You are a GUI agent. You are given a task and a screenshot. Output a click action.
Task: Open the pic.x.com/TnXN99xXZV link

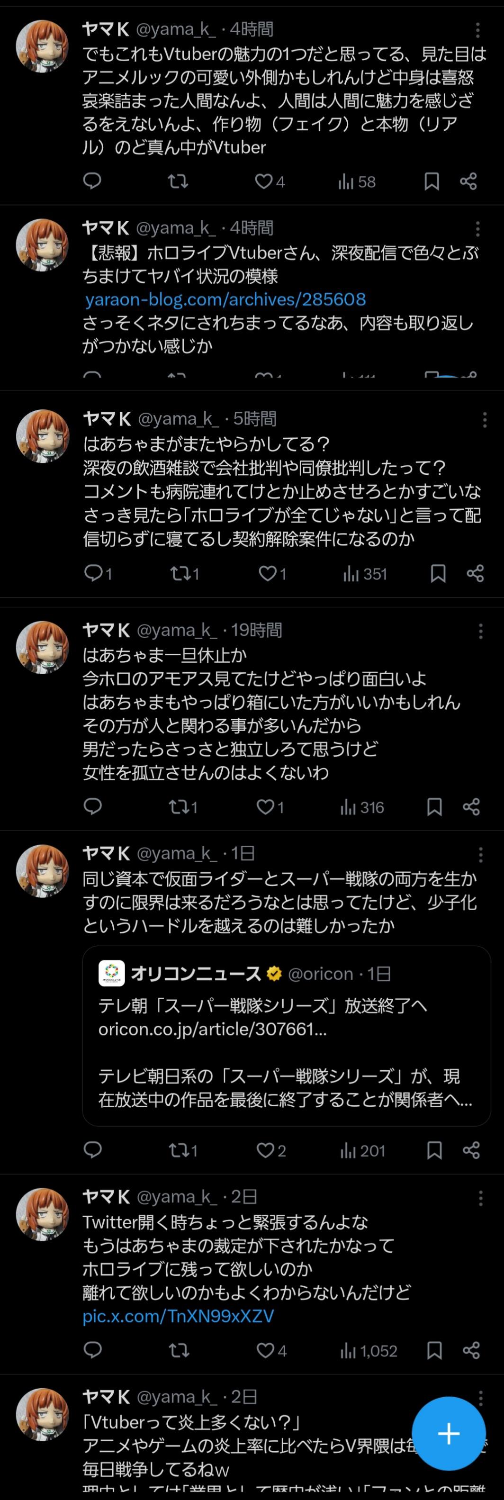[x=178, y=1316]
